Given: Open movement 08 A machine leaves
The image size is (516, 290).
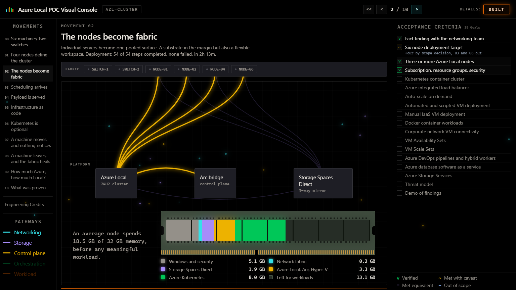Looking at the screenshot, I should coord(28,158).
